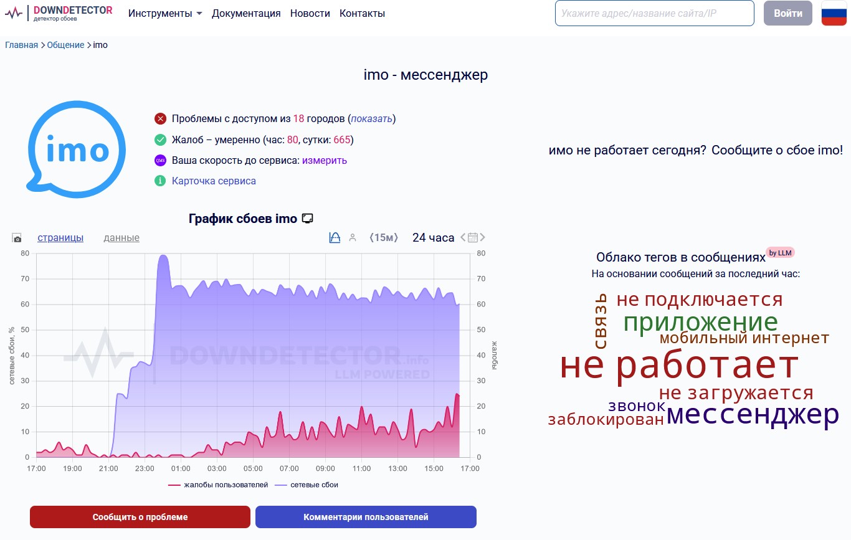This screenshot has width=851, height=540.
Task: Expand the Инструменты dropdown menu
Action: coord(165,13)
